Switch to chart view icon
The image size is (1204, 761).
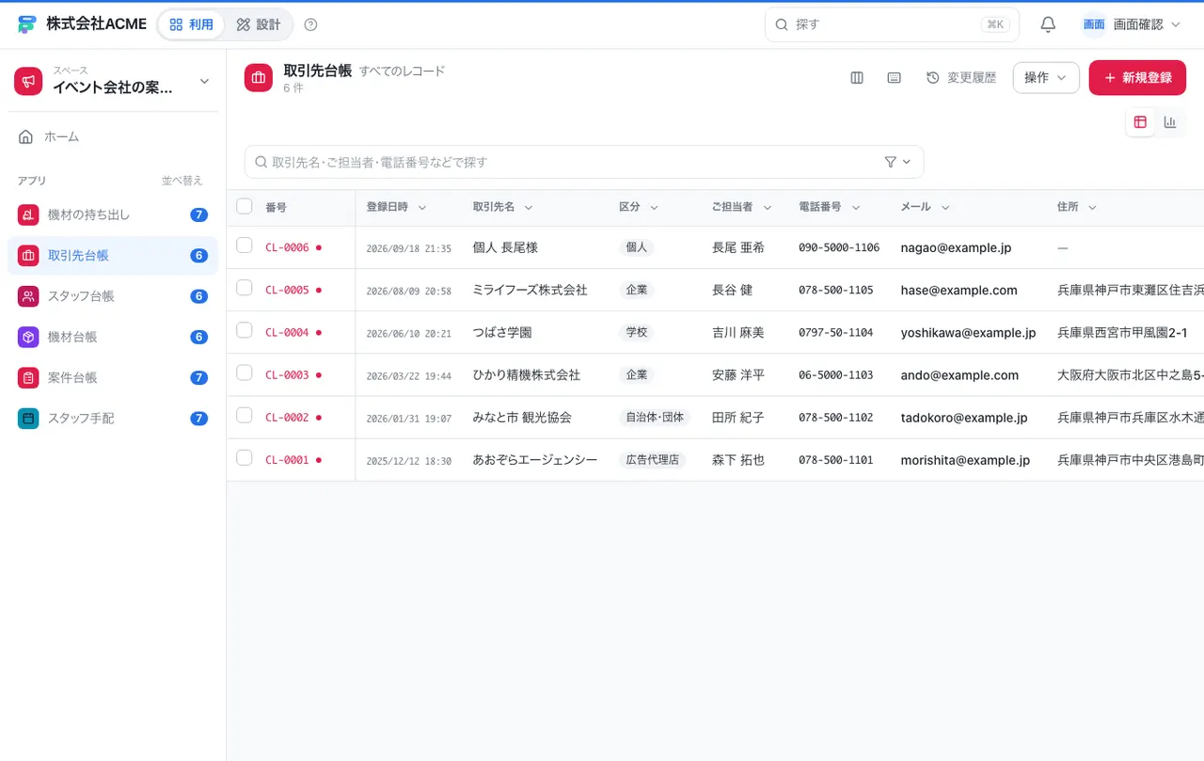pos(1170,122)
